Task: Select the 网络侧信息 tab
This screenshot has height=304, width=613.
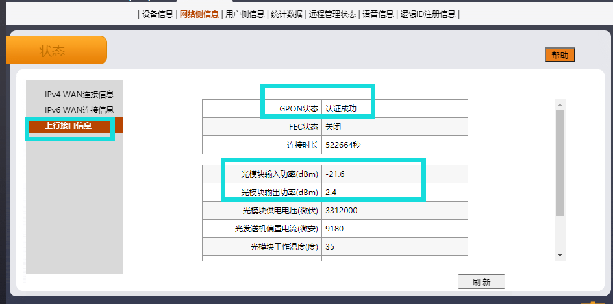Action: point(199,14)
